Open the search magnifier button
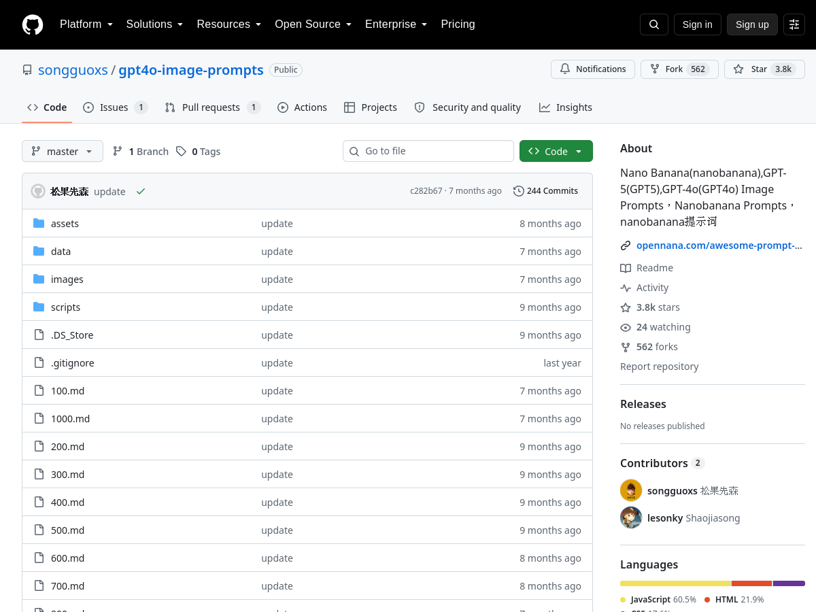 (x=654, y=24)
